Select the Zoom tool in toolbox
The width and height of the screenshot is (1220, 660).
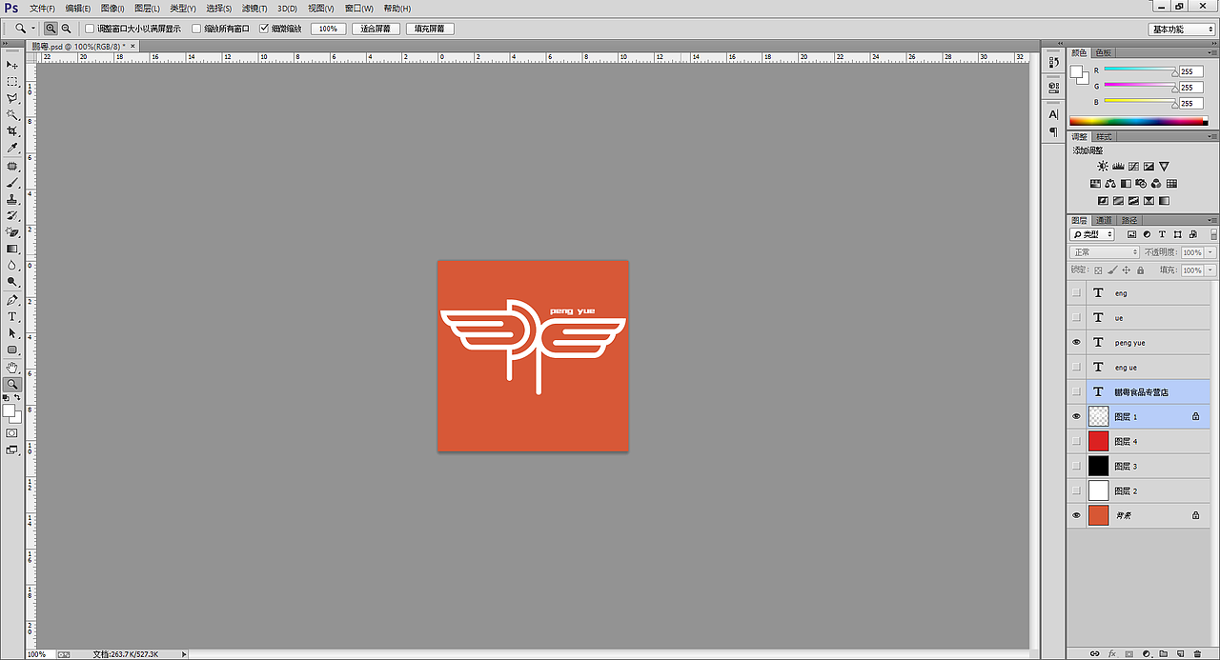tap(12, 384)
